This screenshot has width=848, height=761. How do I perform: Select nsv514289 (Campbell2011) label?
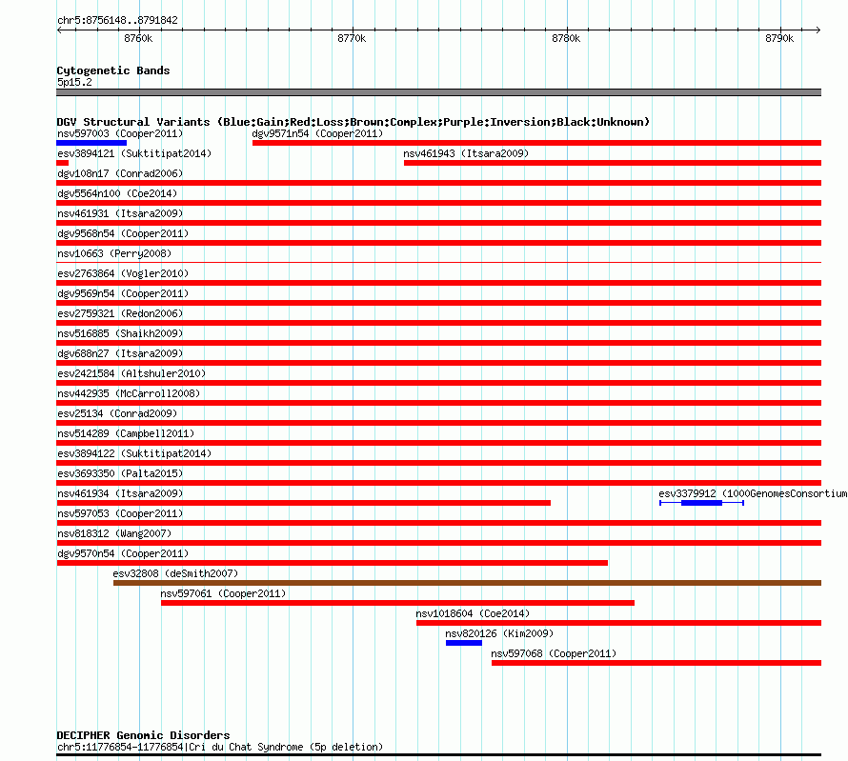(126, 433)
